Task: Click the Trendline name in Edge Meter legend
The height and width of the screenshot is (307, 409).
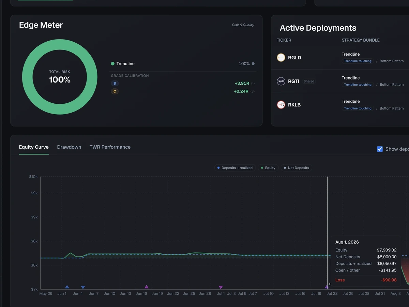Action: pos(125,64)
